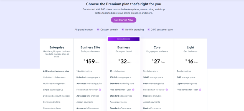Select the Core plan heading
The image size is (244, 111).
[157, 47]
